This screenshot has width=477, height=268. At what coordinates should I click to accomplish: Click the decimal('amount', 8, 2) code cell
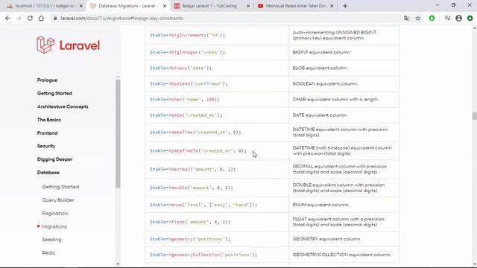coord(217,169)
